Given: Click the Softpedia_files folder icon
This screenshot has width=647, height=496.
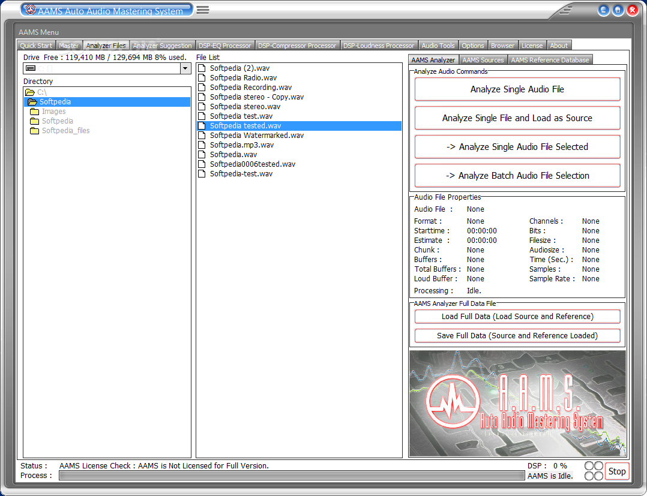Looking at the screenshot, I should pos(35,131).
